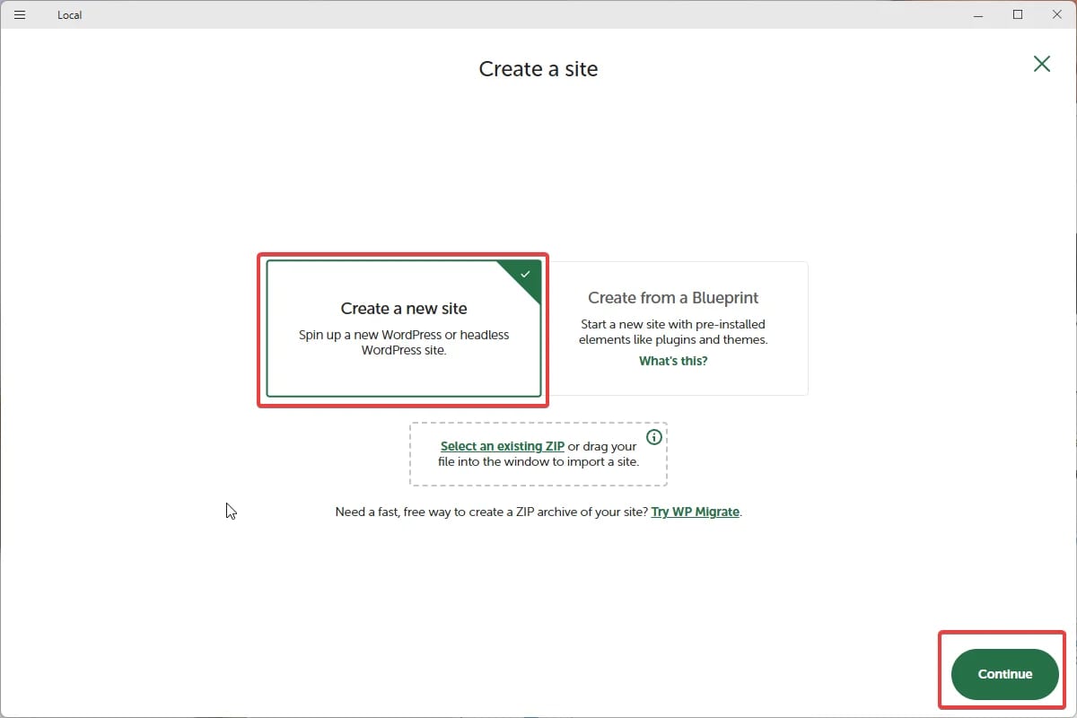The height and width of the screenshot is (718, 1077).
Task: Click the info icon beside the ZIP import box
Action: pos(654,437)
